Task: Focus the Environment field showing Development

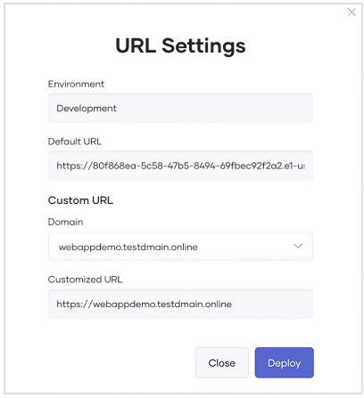Action: pyautogui.click(x=180, y=108)
